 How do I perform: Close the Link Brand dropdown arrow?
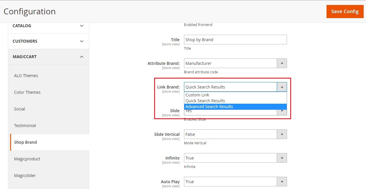coord(282,87)
